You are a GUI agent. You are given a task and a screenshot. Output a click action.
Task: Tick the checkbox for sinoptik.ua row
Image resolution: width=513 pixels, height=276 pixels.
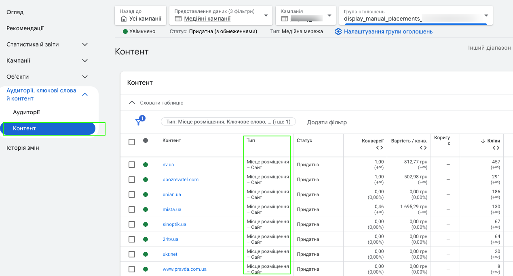(132, 224)
